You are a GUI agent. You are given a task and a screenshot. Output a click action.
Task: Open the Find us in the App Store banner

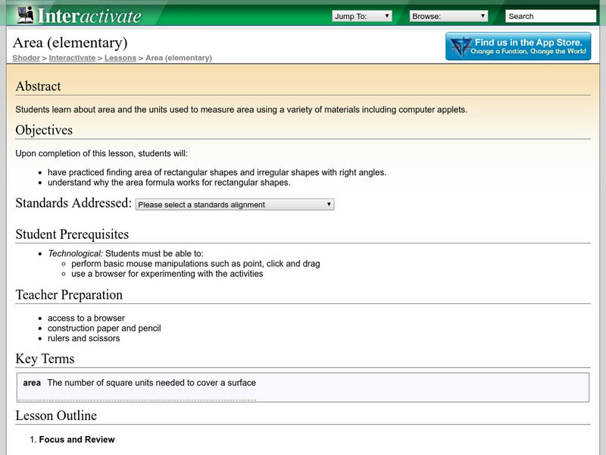tap(518, 46)
